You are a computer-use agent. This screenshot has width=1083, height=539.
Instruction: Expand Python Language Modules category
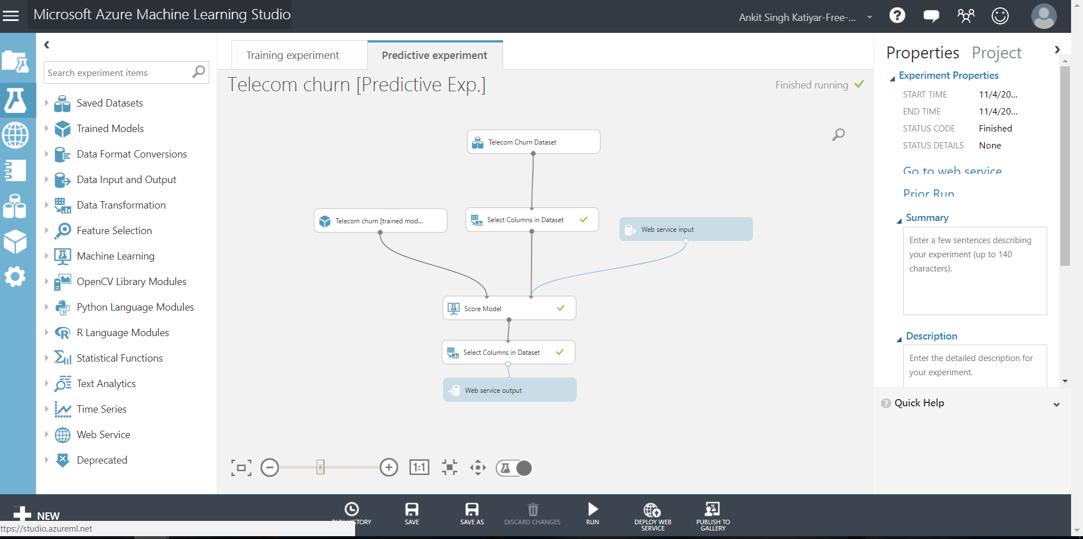coord(47,307)
